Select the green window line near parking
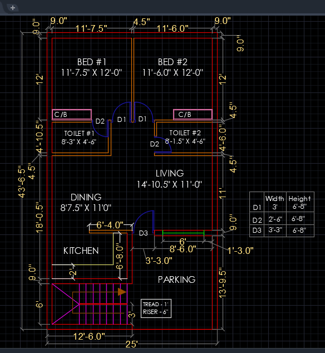Viewport: 325px width, 353px height. tap(183, 233)
